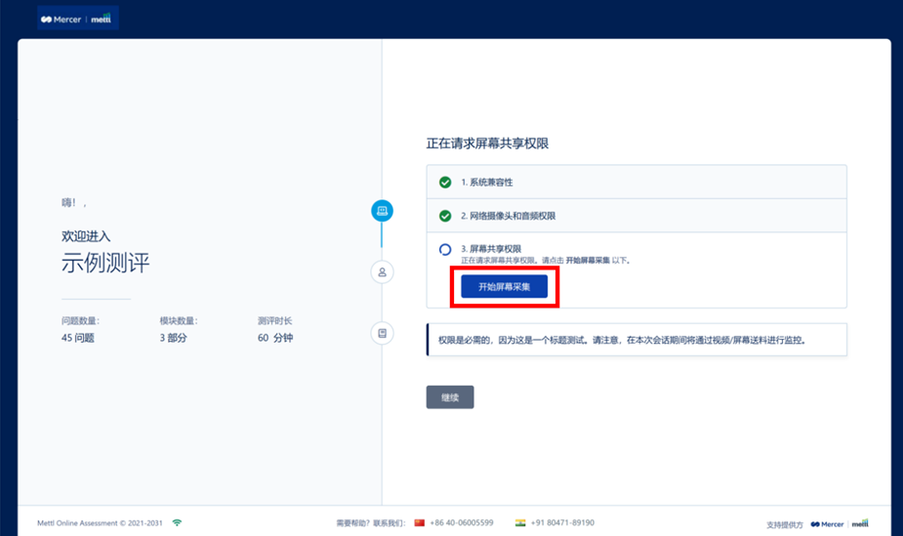Click the green checkmark beside 系统兼容性
Image resolution: width=903 pixels, height=536 pixels.
click(445, 183)
